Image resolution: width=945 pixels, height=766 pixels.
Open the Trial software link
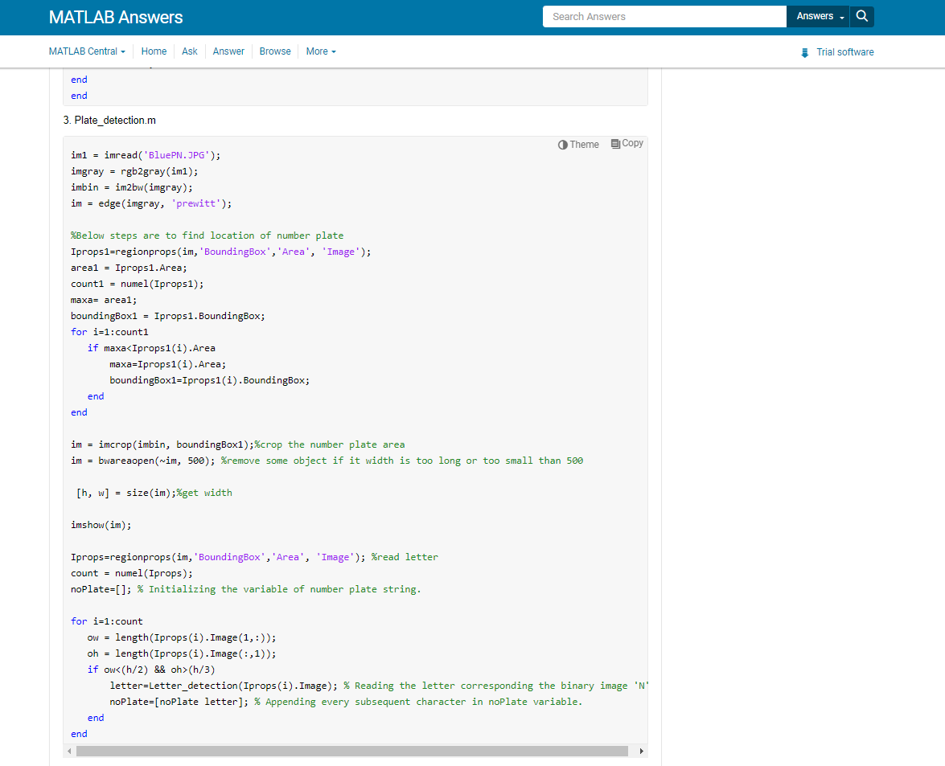[845, 51]
